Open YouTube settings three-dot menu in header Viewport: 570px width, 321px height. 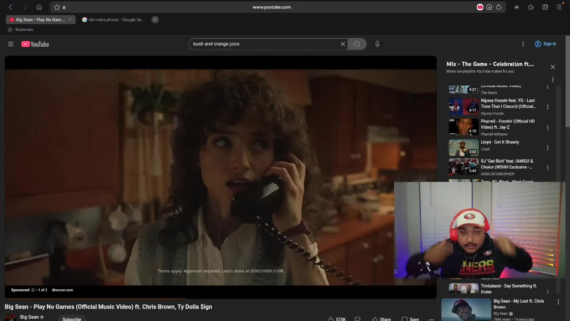tap(523, 44)
